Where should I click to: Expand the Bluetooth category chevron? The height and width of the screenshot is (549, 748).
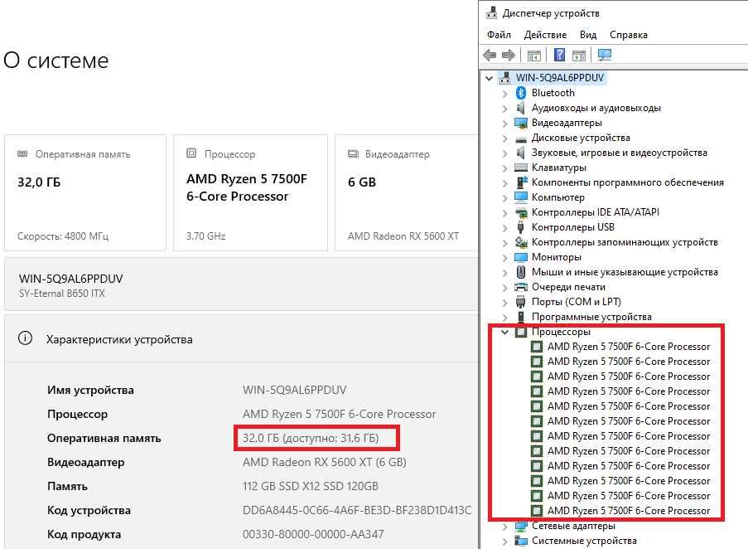coord(505,94)
